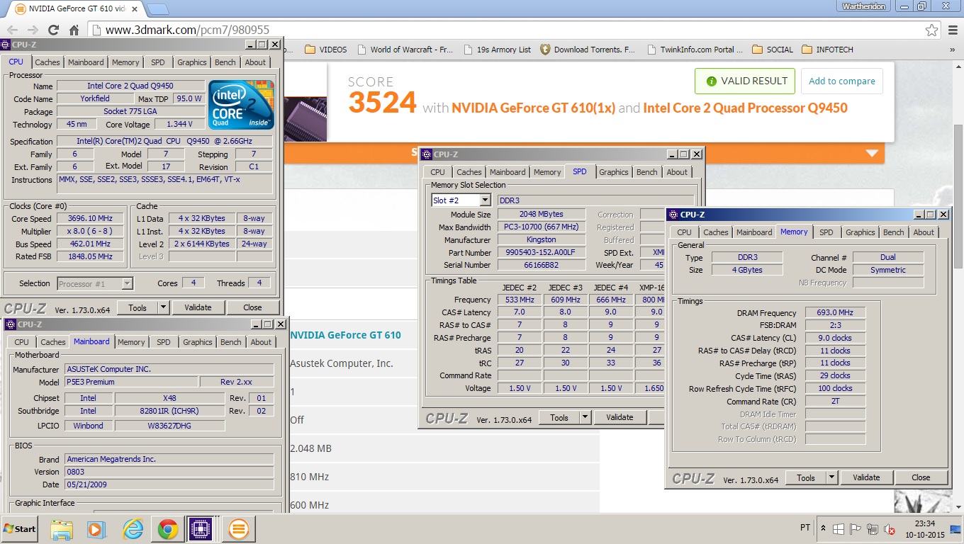Viewport: 964px width, 544px height.
Task: Click the PT language indicator
Action: 805,528
